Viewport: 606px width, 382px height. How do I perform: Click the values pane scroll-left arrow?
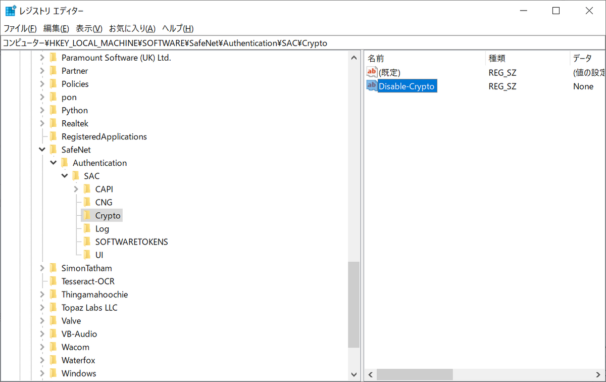[x=370, y=374]
